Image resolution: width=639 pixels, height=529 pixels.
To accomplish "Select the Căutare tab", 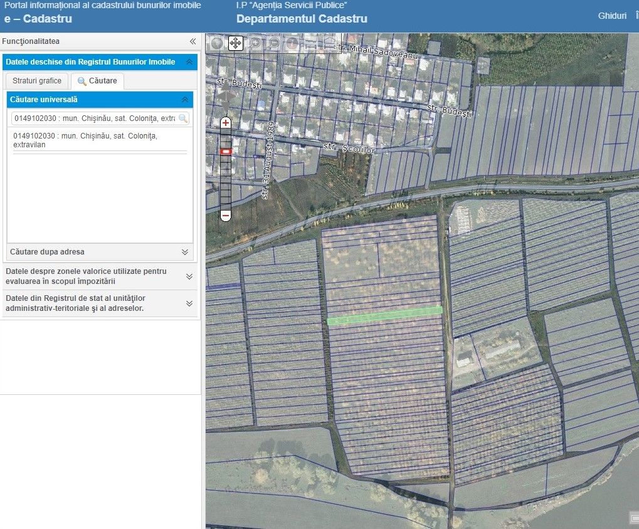I will tap(97, 81).
